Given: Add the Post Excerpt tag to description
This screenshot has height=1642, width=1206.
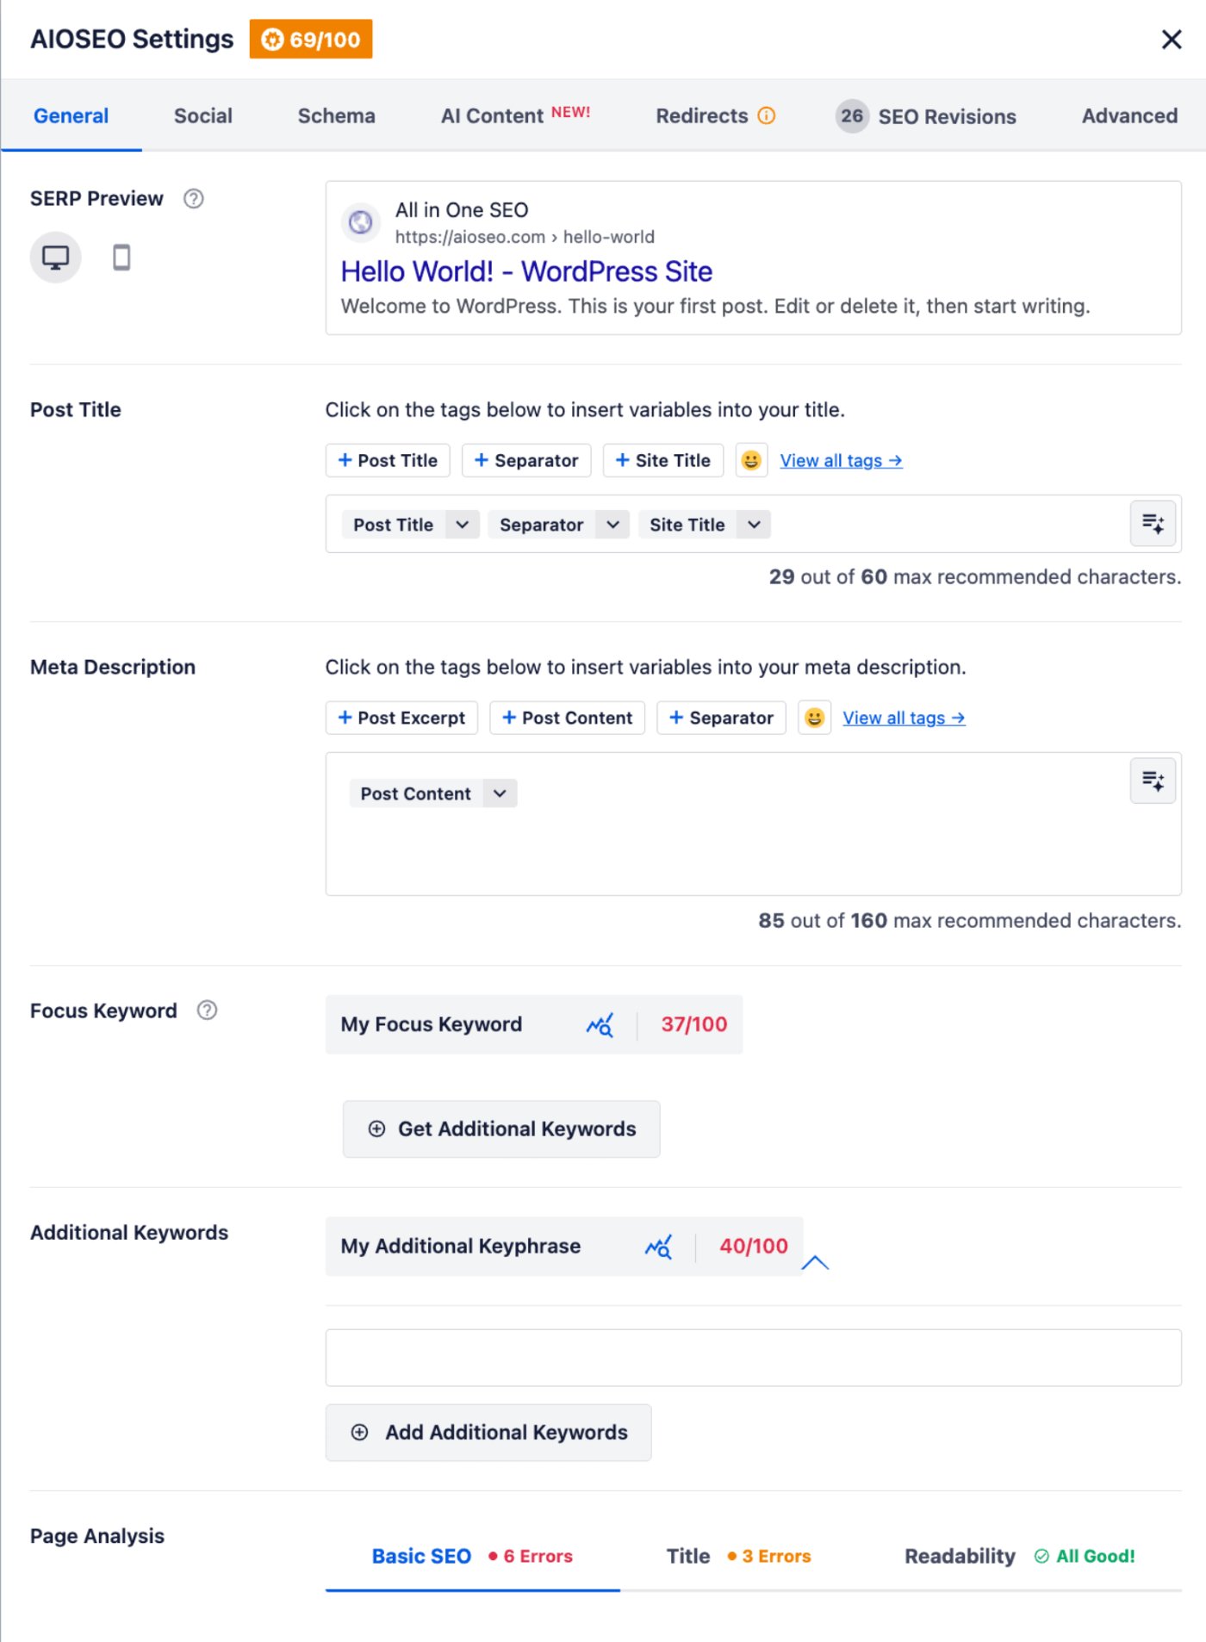Looking at the screenshot, I should click(401, 718).
